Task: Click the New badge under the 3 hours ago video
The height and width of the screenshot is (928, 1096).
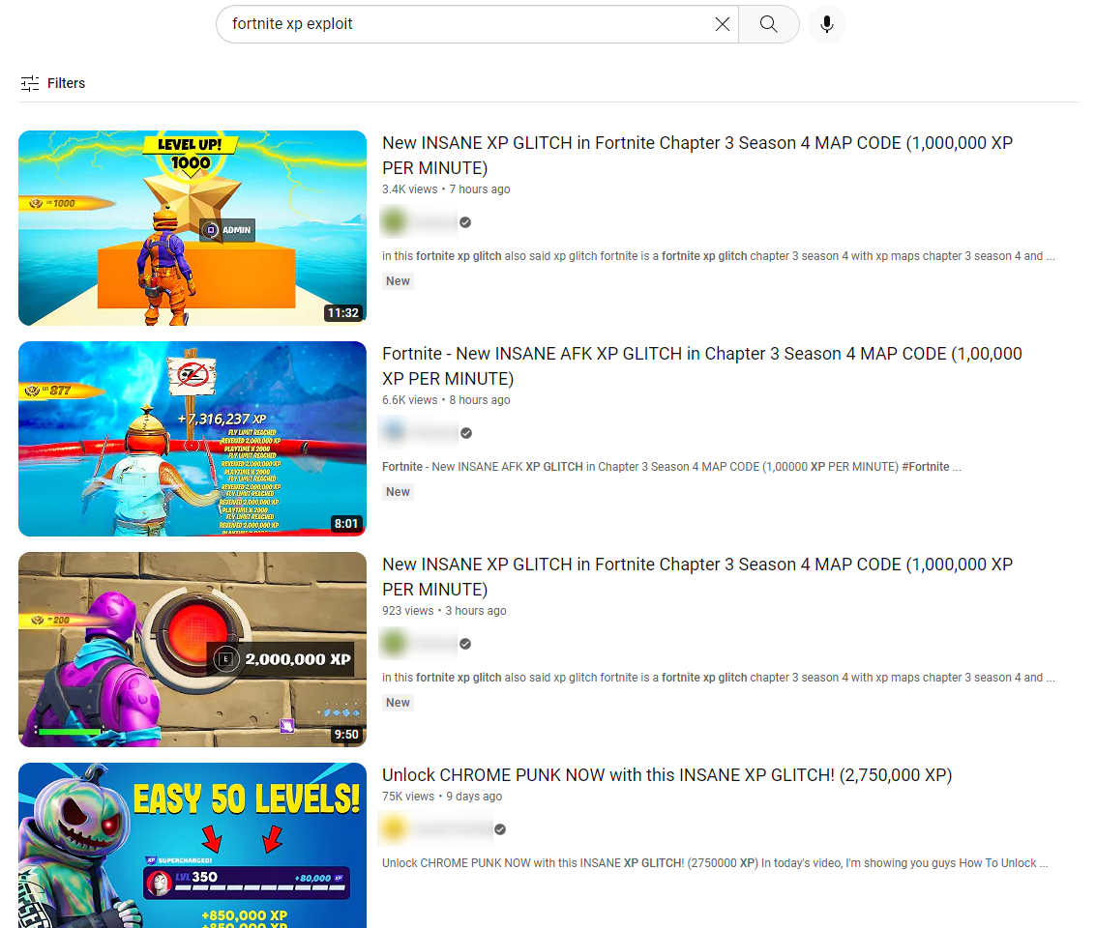Action: 398,703
